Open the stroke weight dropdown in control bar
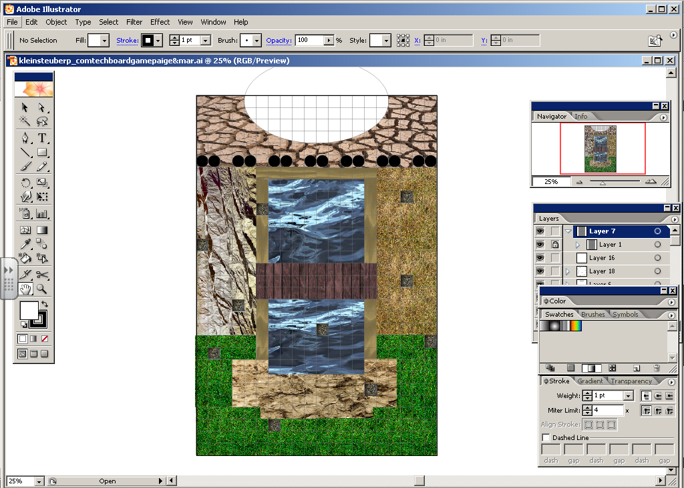The height and width of the screenshot is (488, 684). pos(206,41)
